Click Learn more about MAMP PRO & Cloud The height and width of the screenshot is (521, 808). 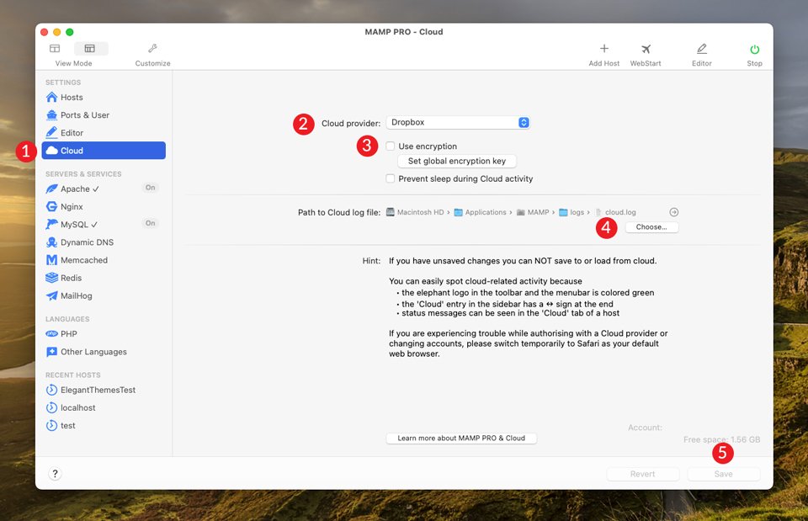pyautogui.click(x=461, y=439)
